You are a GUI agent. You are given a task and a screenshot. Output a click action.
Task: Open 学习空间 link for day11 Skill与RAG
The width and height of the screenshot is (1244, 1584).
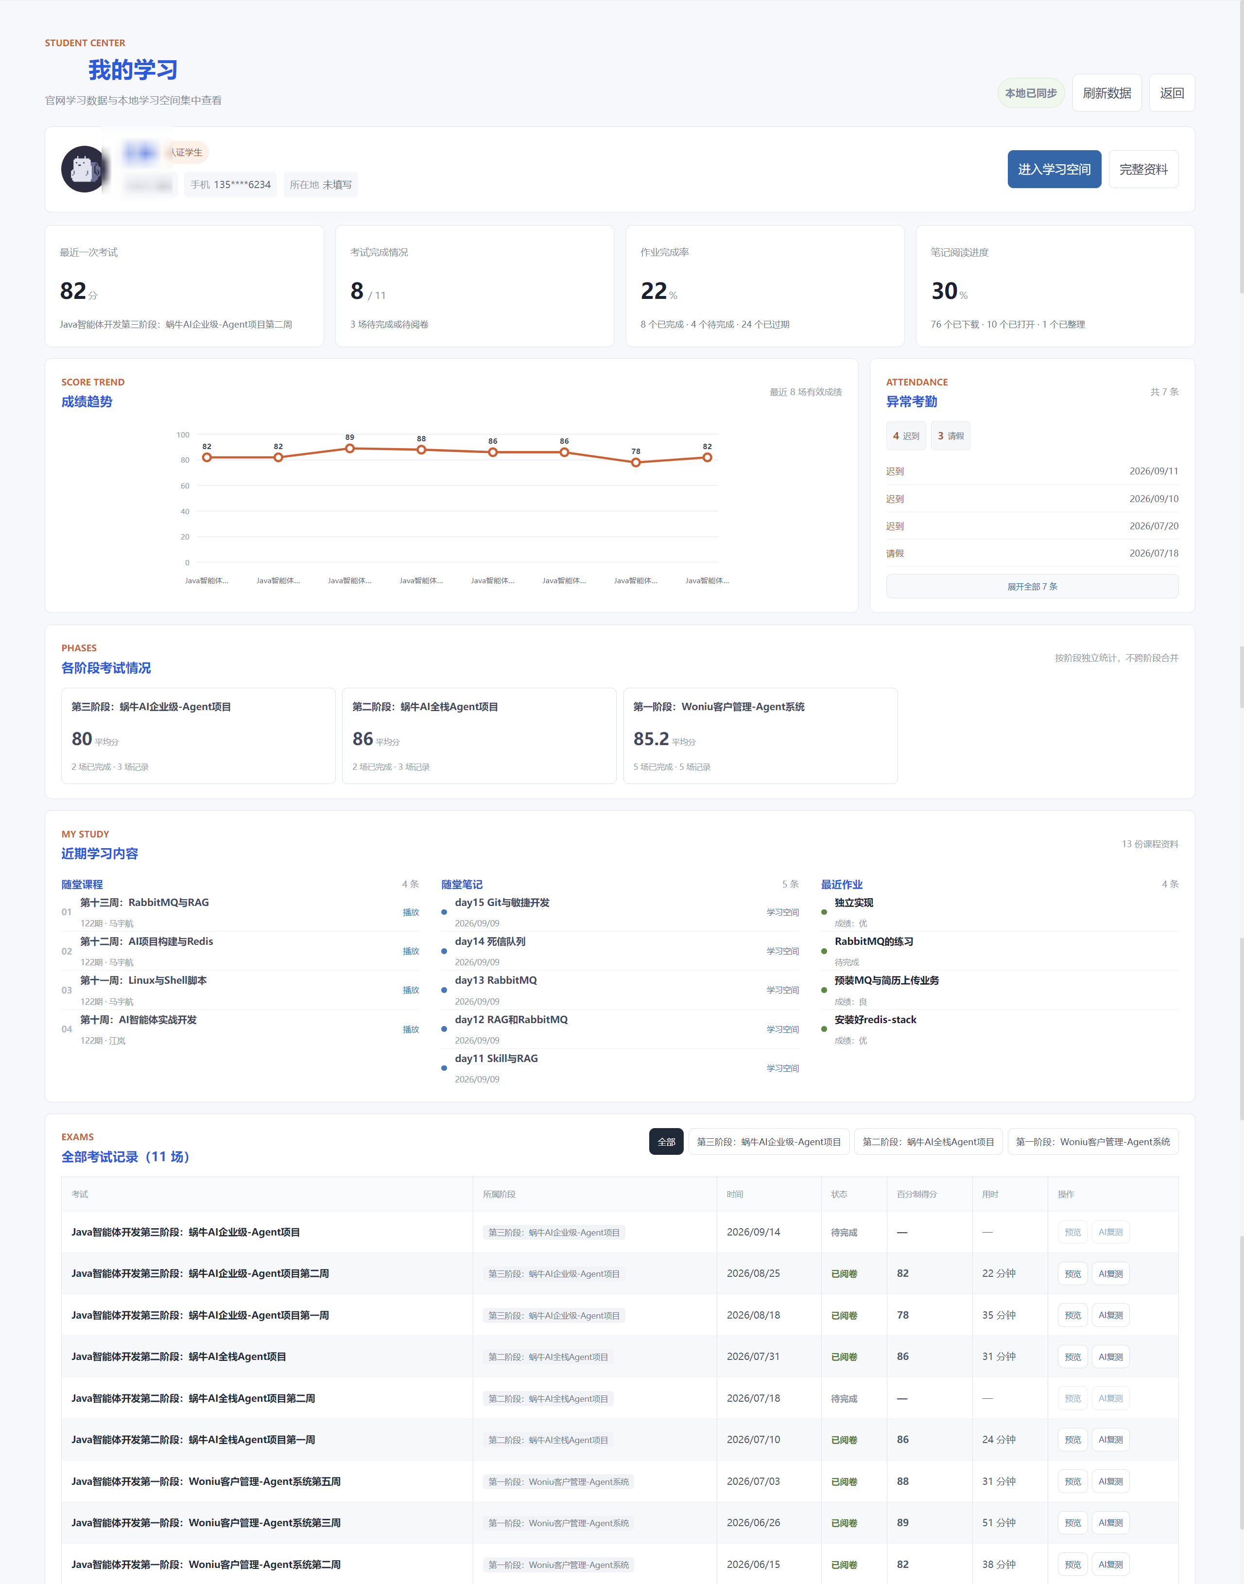tap(782, 1068)
